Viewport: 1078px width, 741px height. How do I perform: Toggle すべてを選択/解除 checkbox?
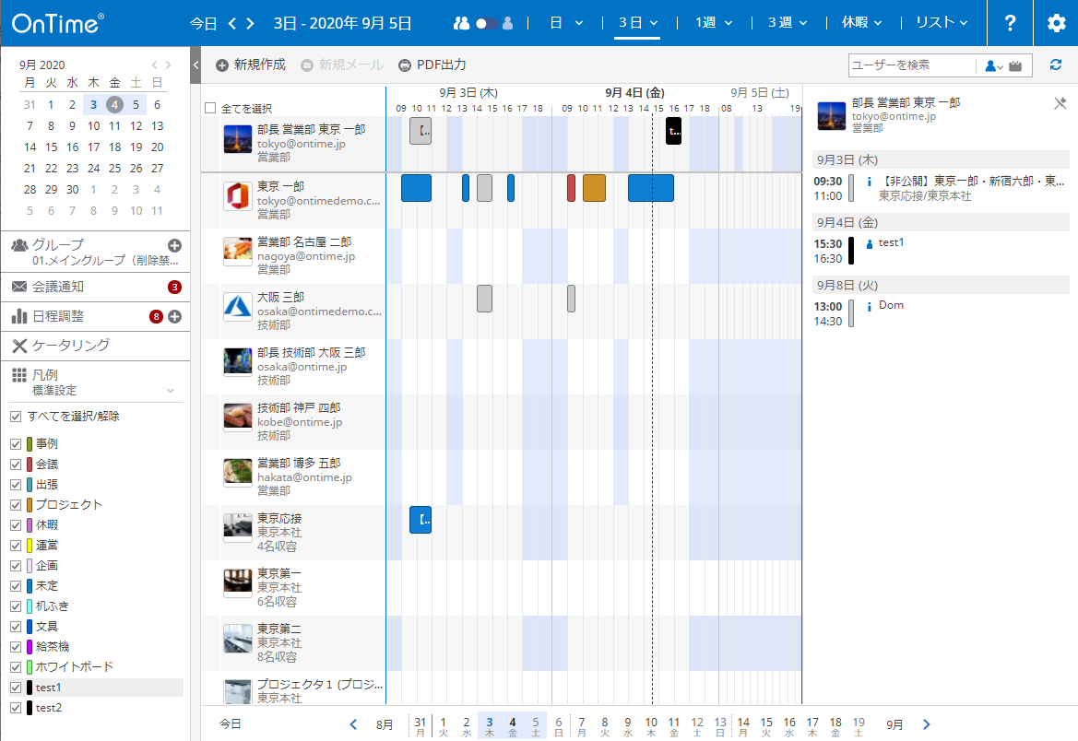[15, 417]
